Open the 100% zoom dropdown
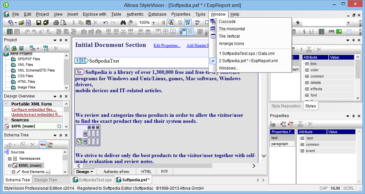This screenshot has width=365, height=194. click(x=153, y=23)
